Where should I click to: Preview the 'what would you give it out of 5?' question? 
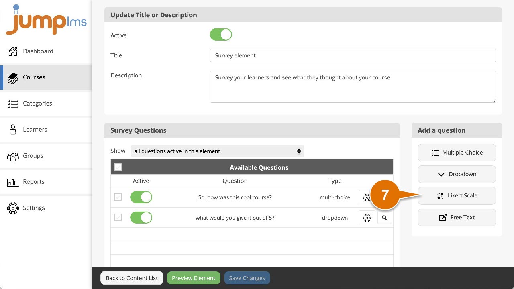(x=384, y=218)
